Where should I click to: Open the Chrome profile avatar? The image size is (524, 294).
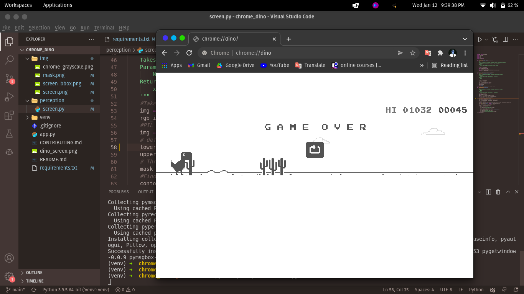[453, 53]
